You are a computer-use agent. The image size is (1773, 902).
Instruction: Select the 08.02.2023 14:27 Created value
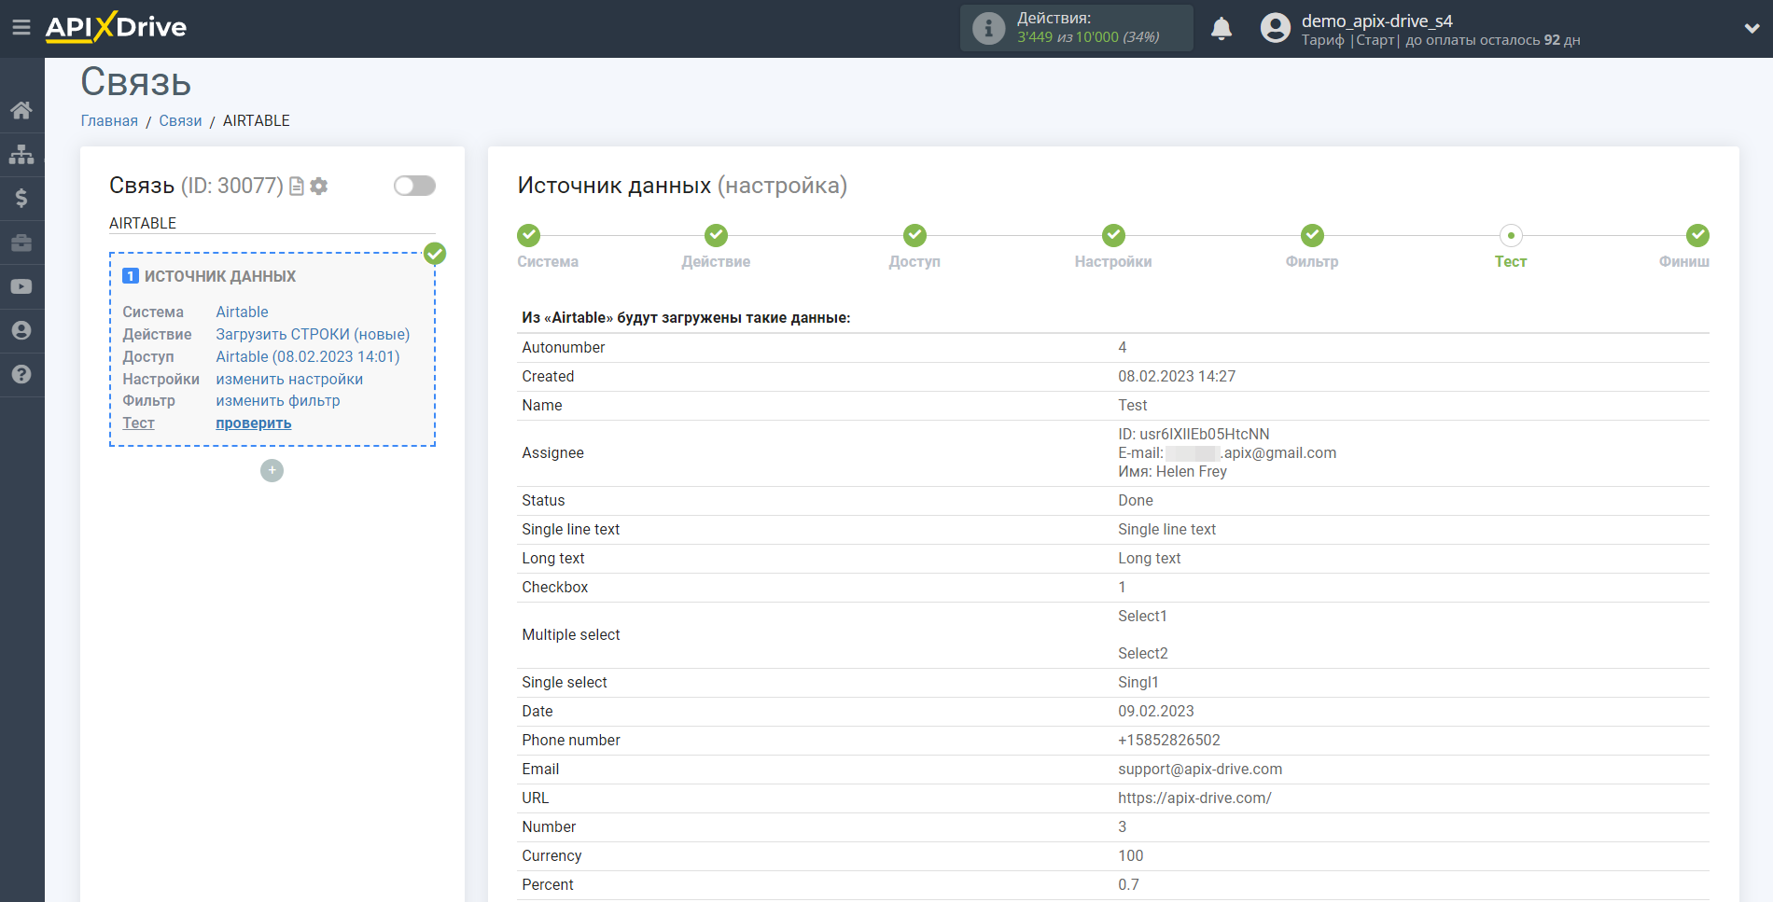pyautogui.click(x=1177, y=376)
